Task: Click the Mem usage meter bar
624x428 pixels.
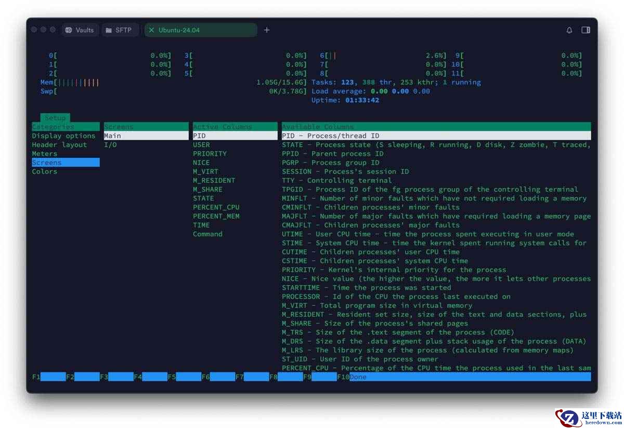Action: point(174,82)
